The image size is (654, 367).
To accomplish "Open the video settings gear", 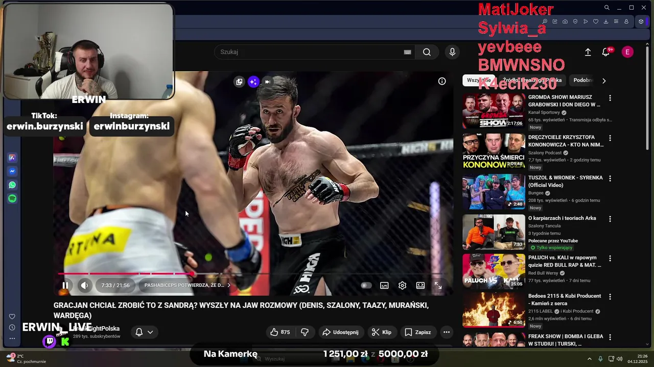I will click(402, 285).
